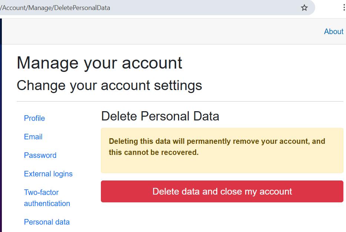This screenshot has height=232, width=346.
Task: Click the Change your account settings subheading
Action: pyautogui.click(x=109, y=85)
